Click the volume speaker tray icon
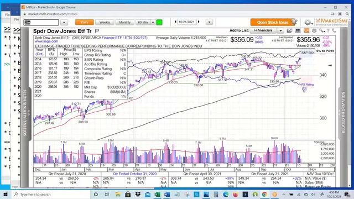 pos(314,194)
